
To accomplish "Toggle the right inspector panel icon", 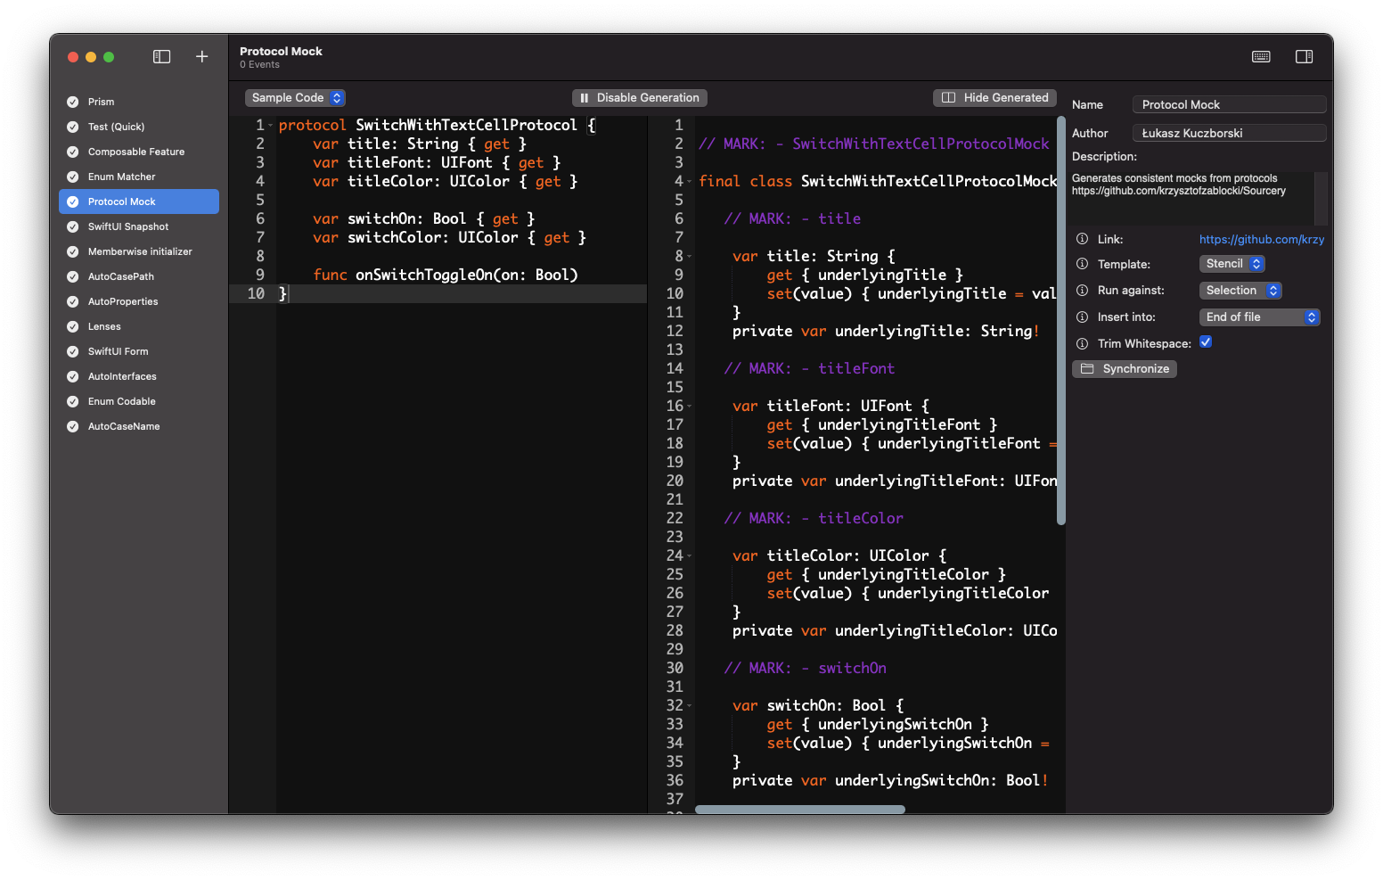I will [x=1304, y=57].
